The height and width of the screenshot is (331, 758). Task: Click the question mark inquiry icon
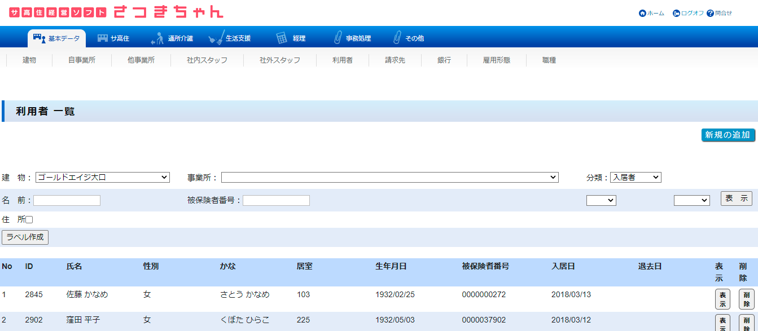(710, 13)
